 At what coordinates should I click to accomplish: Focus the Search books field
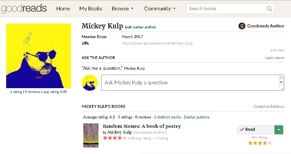pos(226,9)
